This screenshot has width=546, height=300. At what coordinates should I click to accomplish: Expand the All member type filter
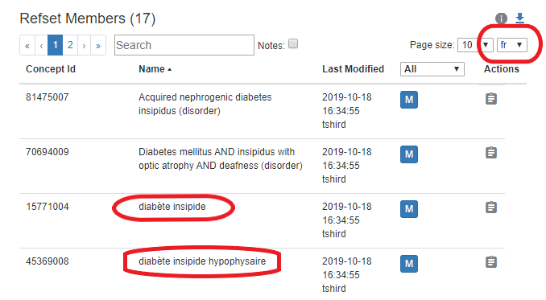coord(432,69)
